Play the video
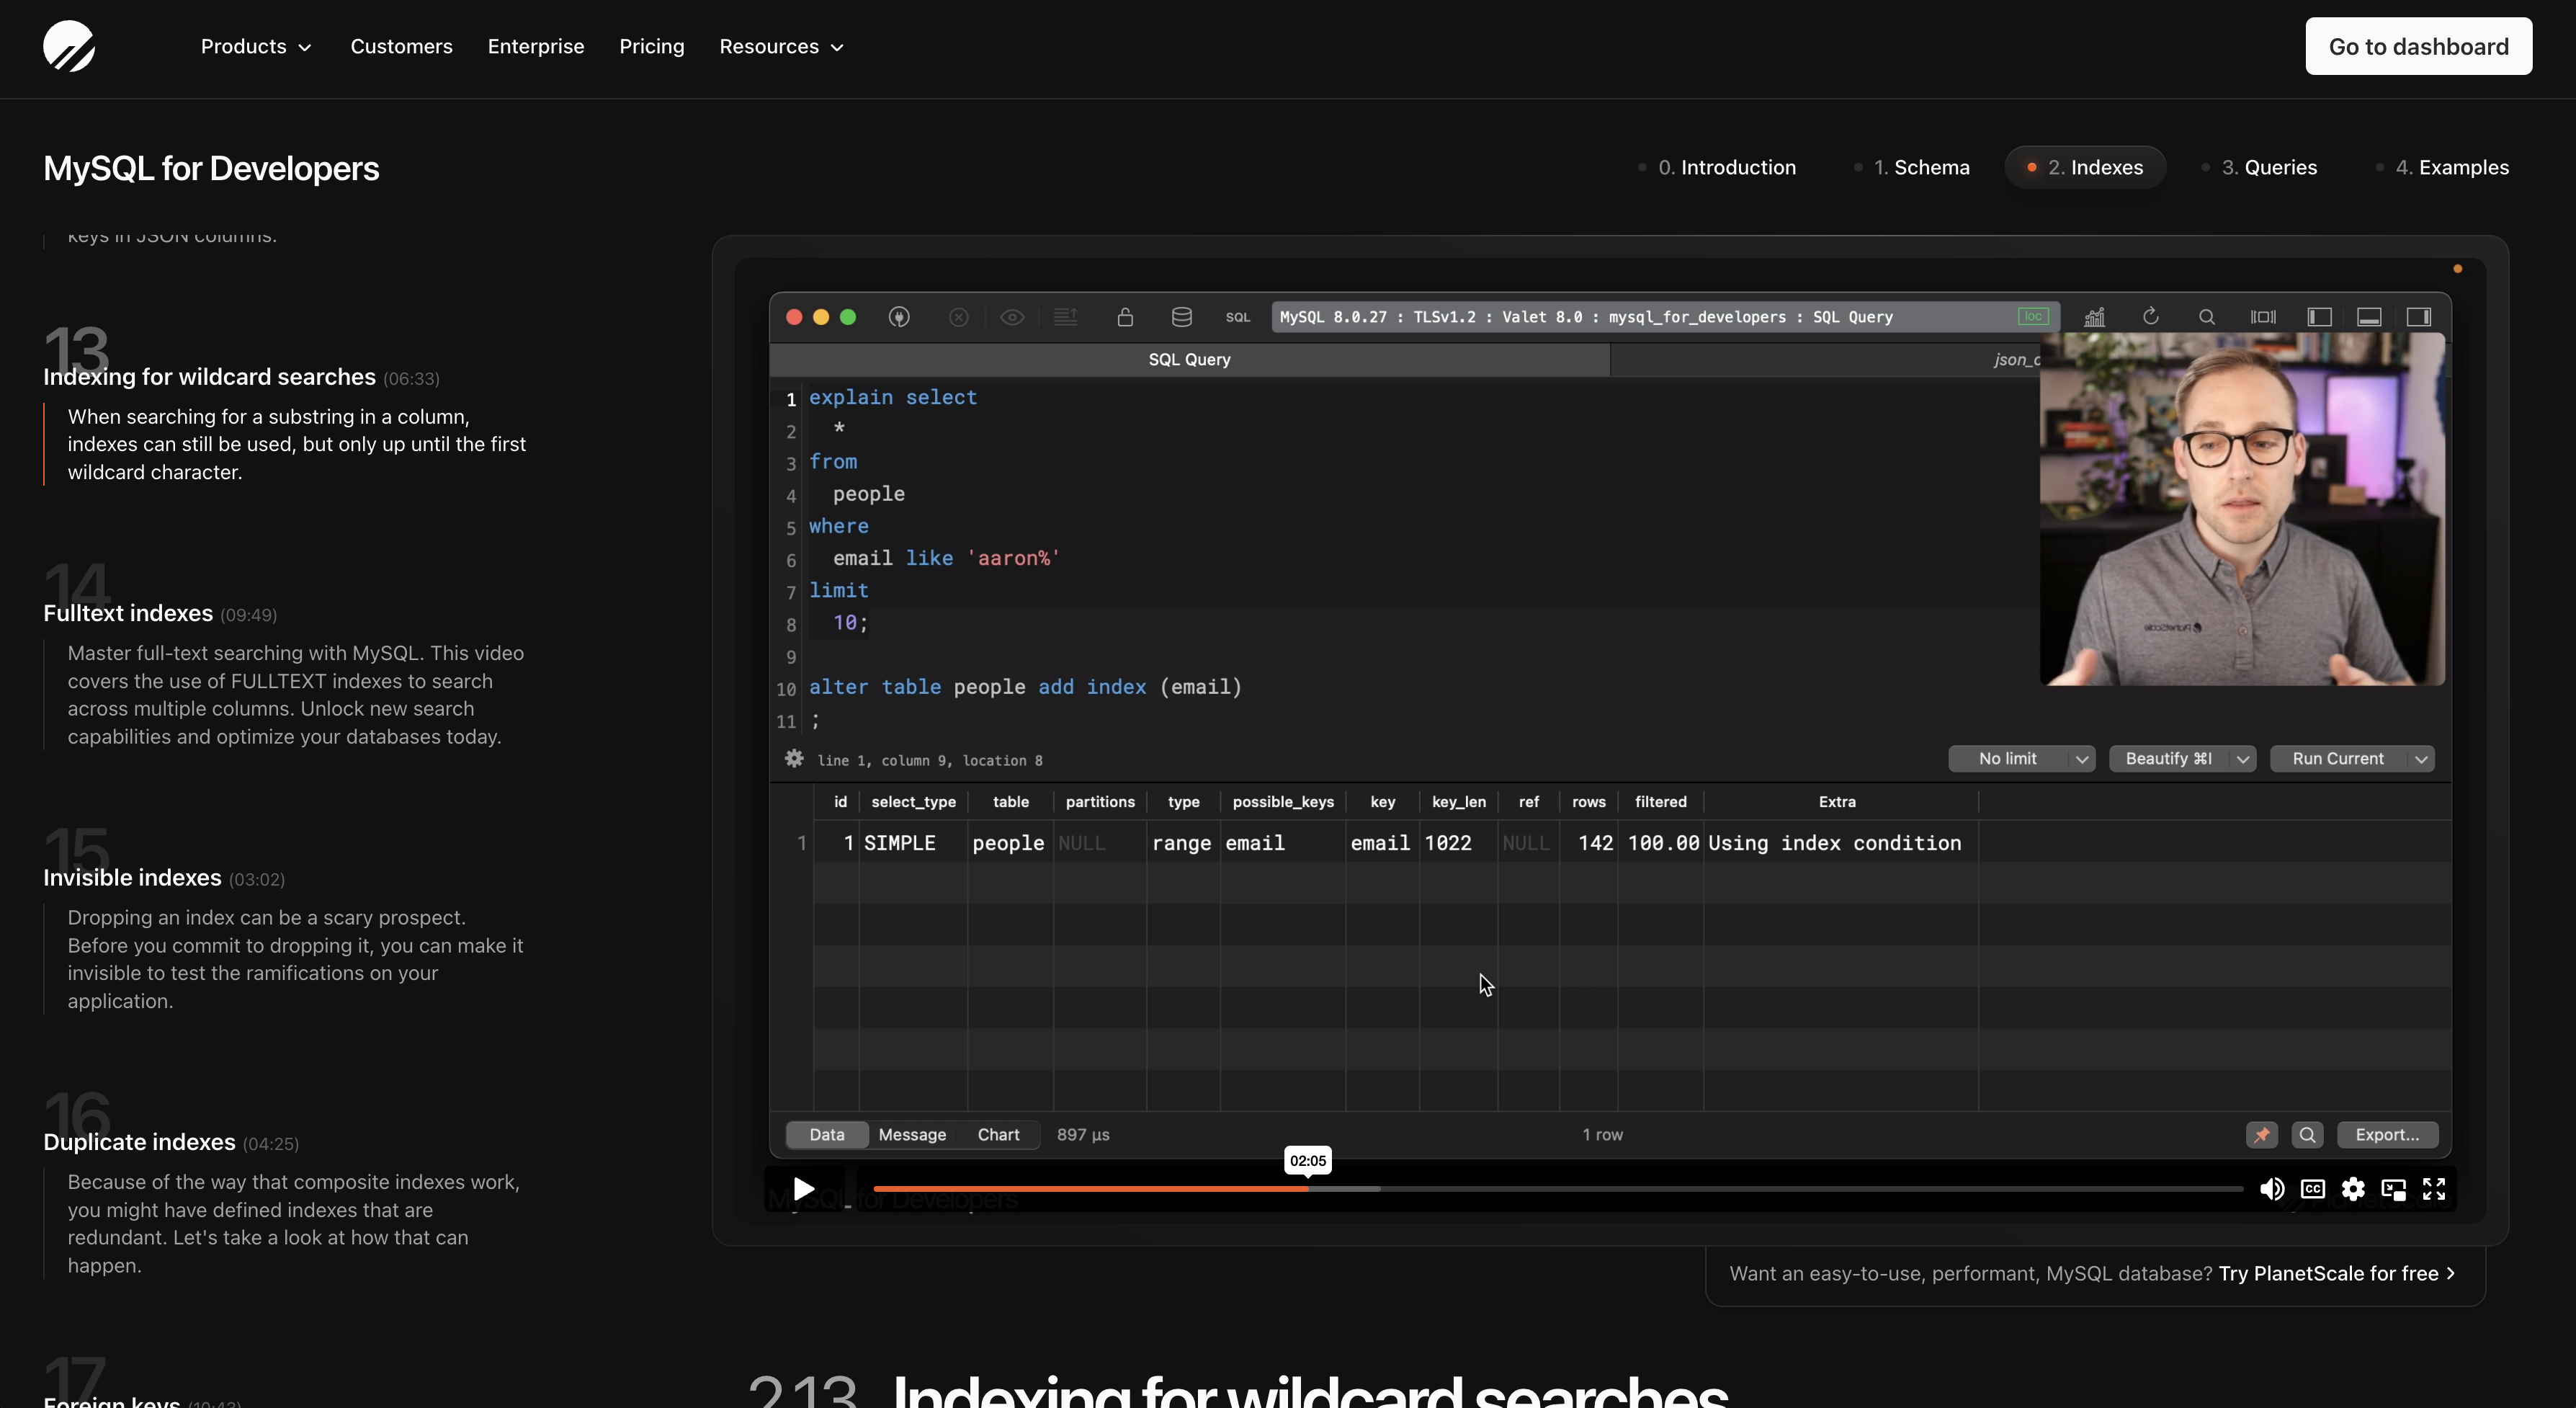 click(803, 1189)
